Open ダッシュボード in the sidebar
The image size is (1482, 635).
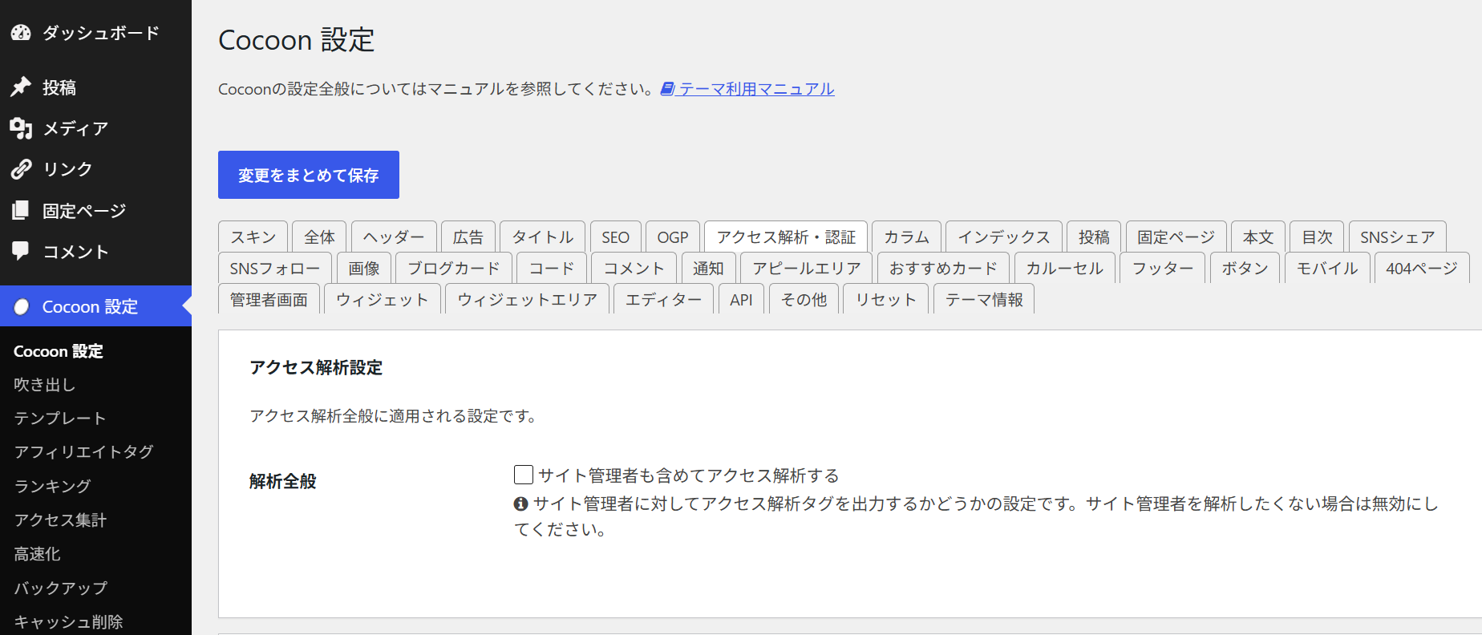coord(96,33)
